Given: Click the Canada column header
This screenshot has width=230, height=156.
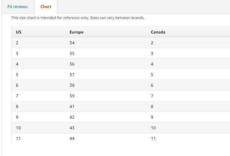Looking at the screenshot, I should click(x=158, y=32).
